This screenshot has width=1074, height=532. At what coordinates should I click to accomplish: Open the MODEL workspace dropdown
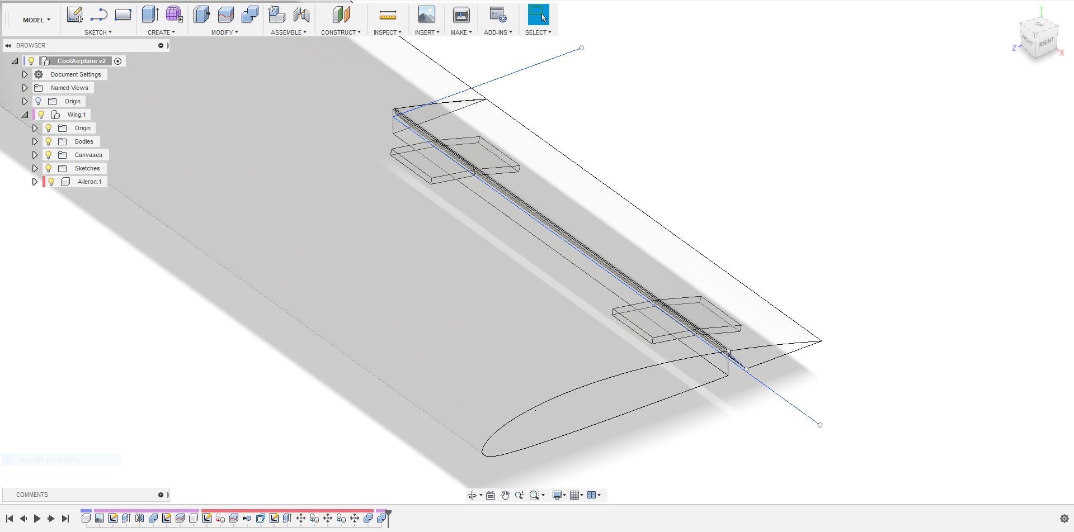click(x=36, y=20)
